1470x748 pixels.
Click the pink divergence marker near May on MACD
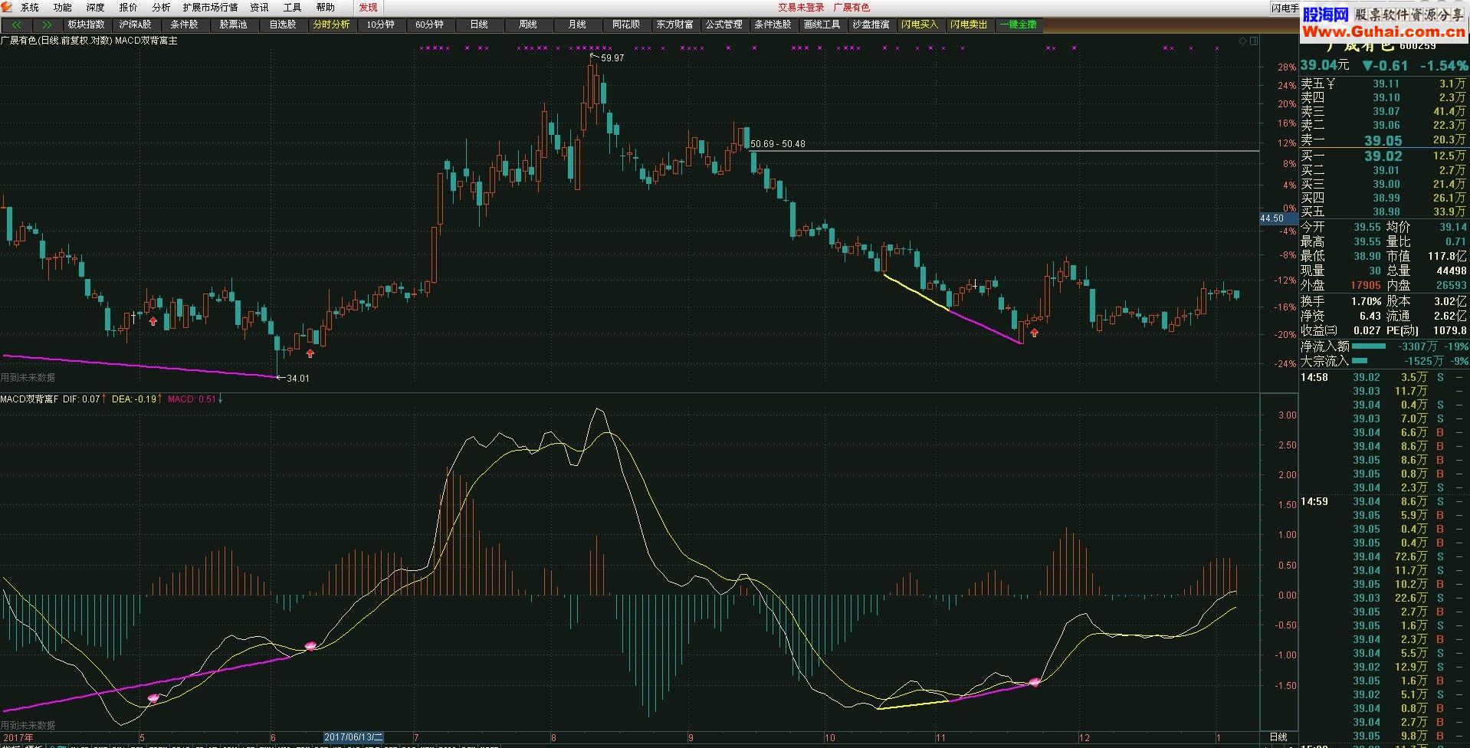pos(153,698)
